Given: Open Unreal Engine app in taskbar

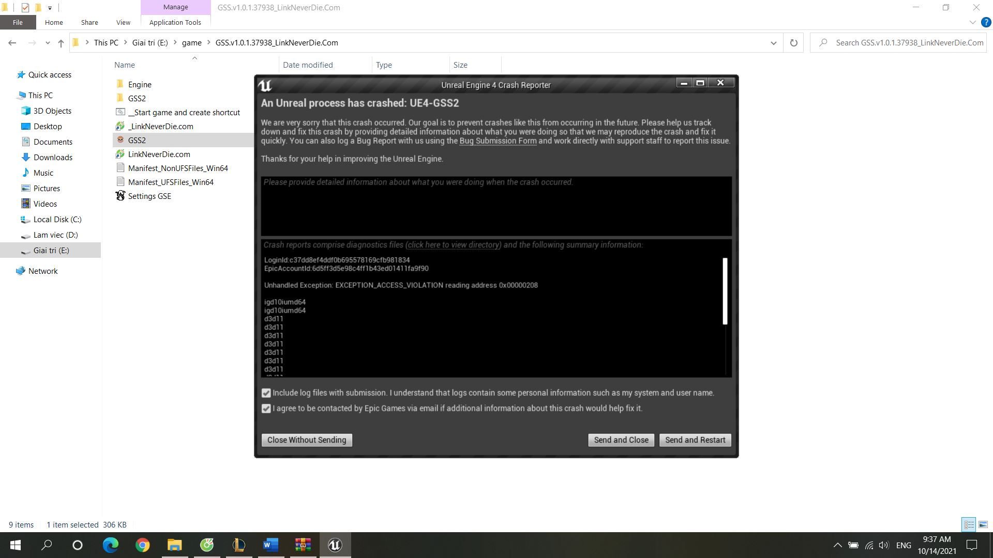Looking at the screenshot, I should click(335, 545).
